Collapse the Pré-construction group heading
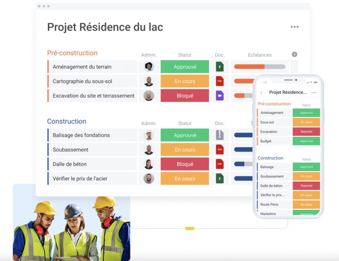Screen dimensions: 339x261 pyautogui.click(x=72, y=53)
